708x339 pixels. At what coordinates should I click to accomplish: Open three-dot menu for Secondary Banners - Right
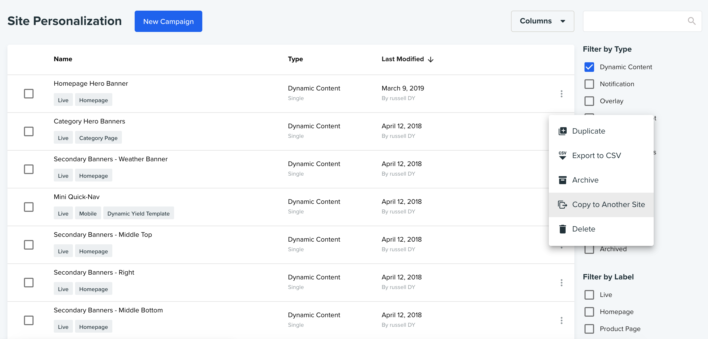tap(561, 283)
